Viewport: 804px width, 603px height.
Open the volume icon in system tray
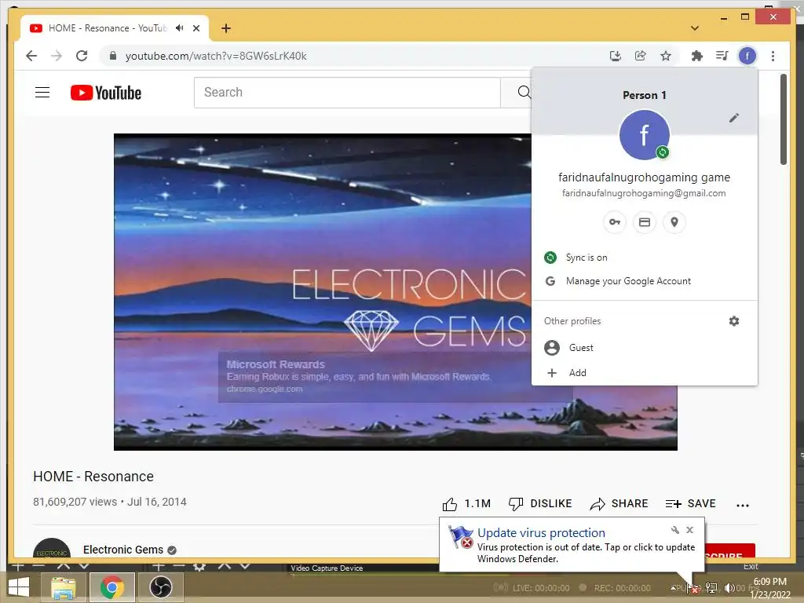[729, 587]
